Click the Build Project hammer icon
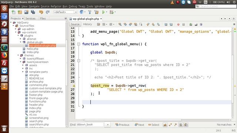 [x=90, y=12]
